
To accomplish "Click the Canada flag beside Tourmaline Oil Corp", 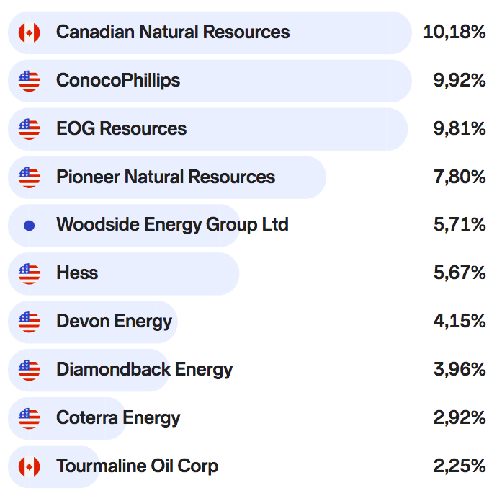I will click(29, 466).
